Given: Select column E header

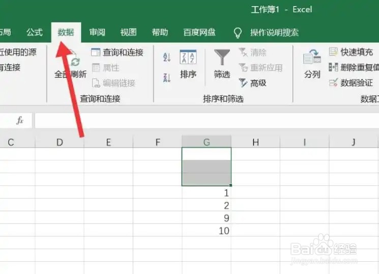Looking at the screenshot, I should point(108,142).
